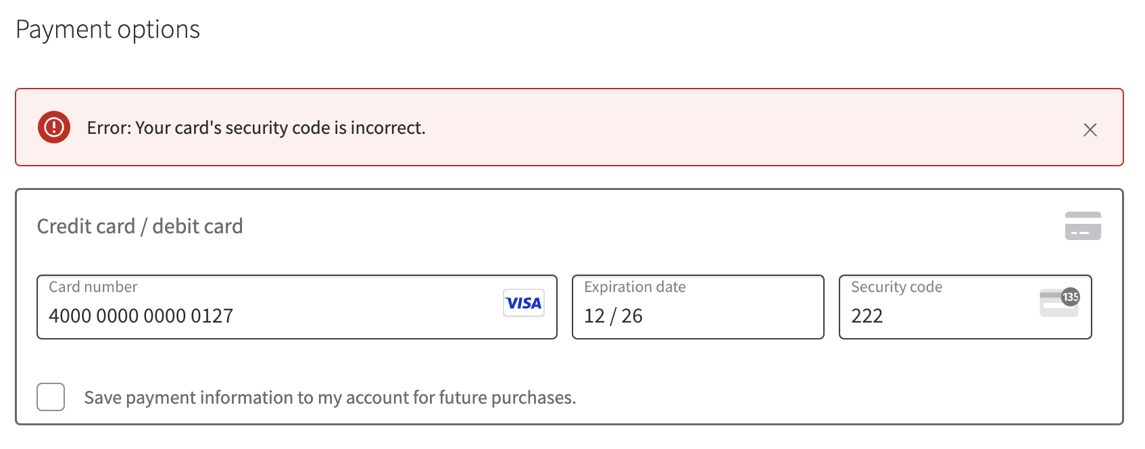Click the expiration value 12 / 26
The height and width of the screenshot is (449, 1145).
613,316
